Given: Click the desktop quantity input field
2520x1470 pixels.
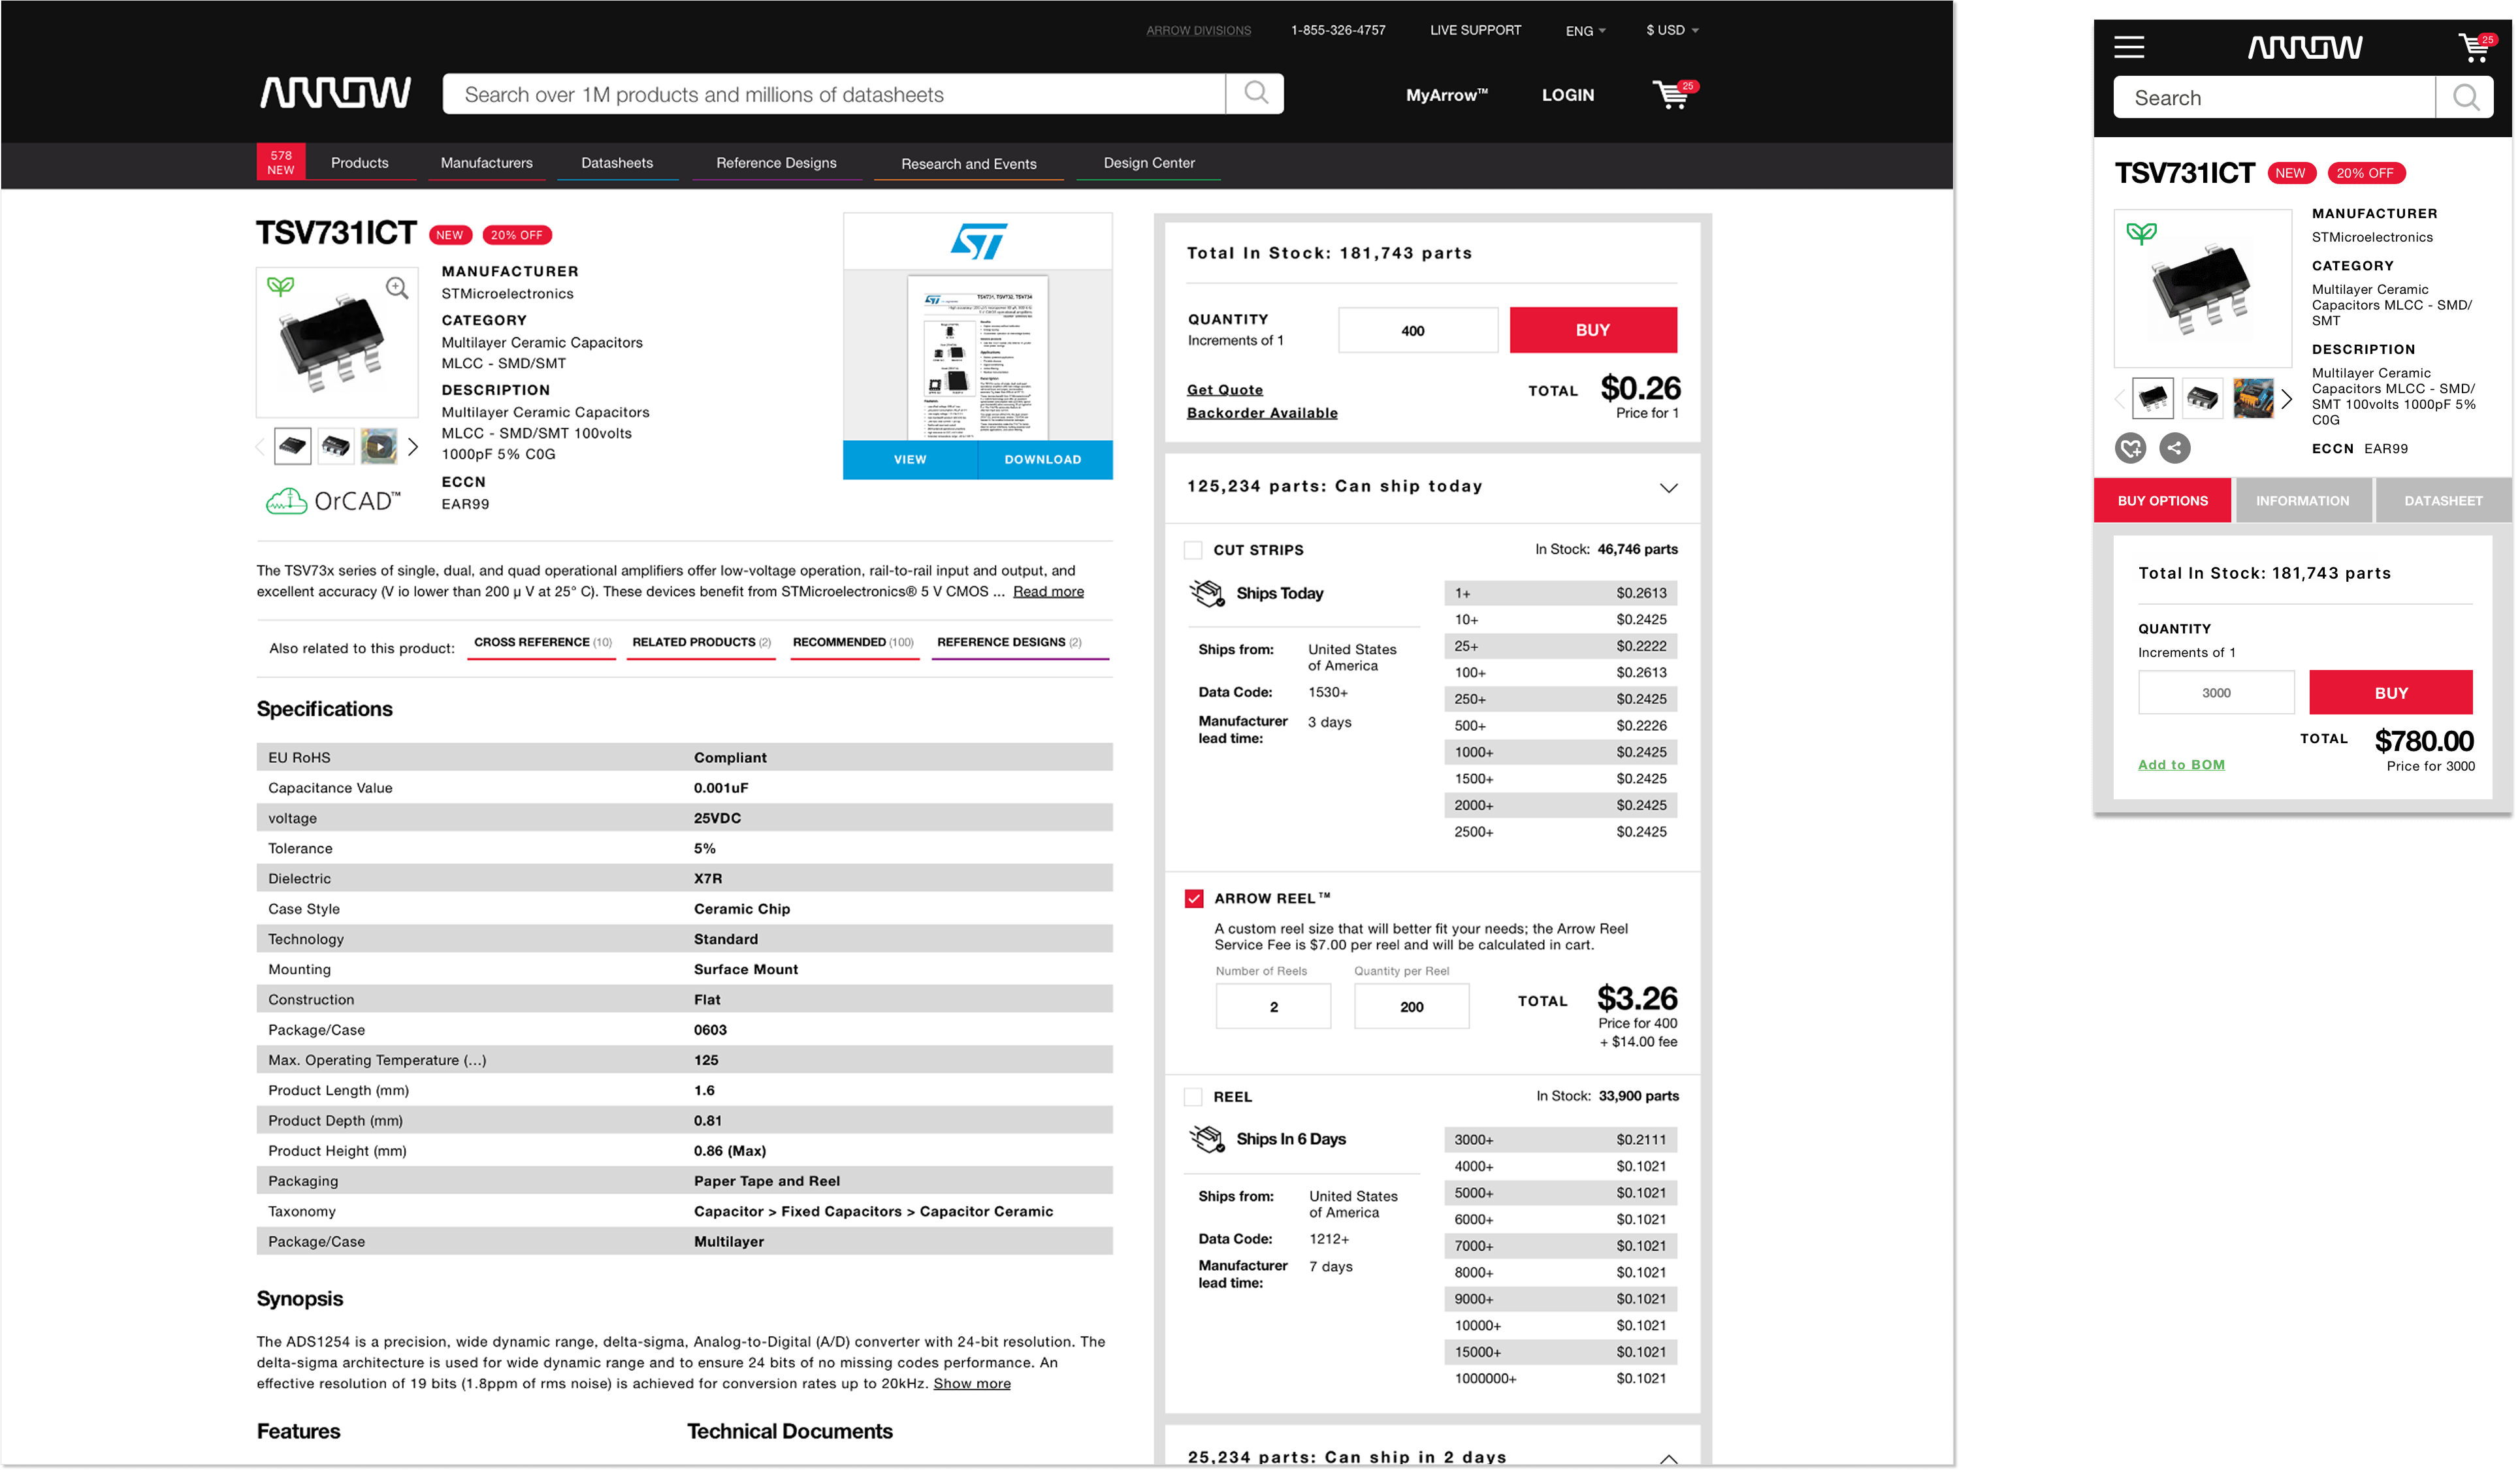Looking at the screenshot, I should (1417, 331).
